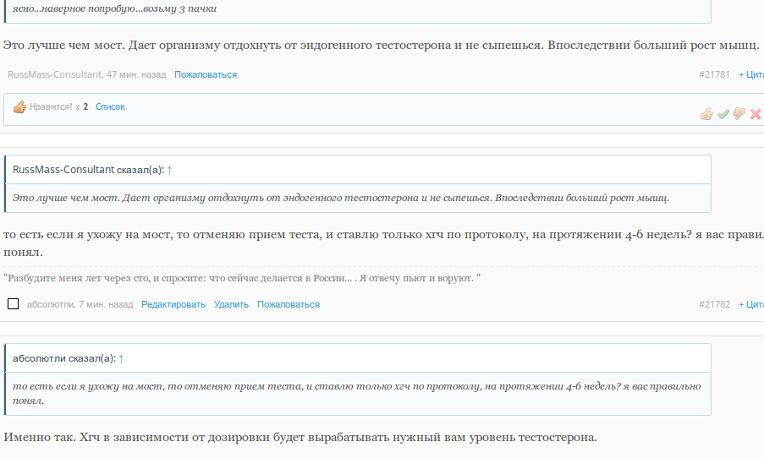764x458 pixels.
Task: Click the thumbs-up rating icon
Action: click(706, 114)
